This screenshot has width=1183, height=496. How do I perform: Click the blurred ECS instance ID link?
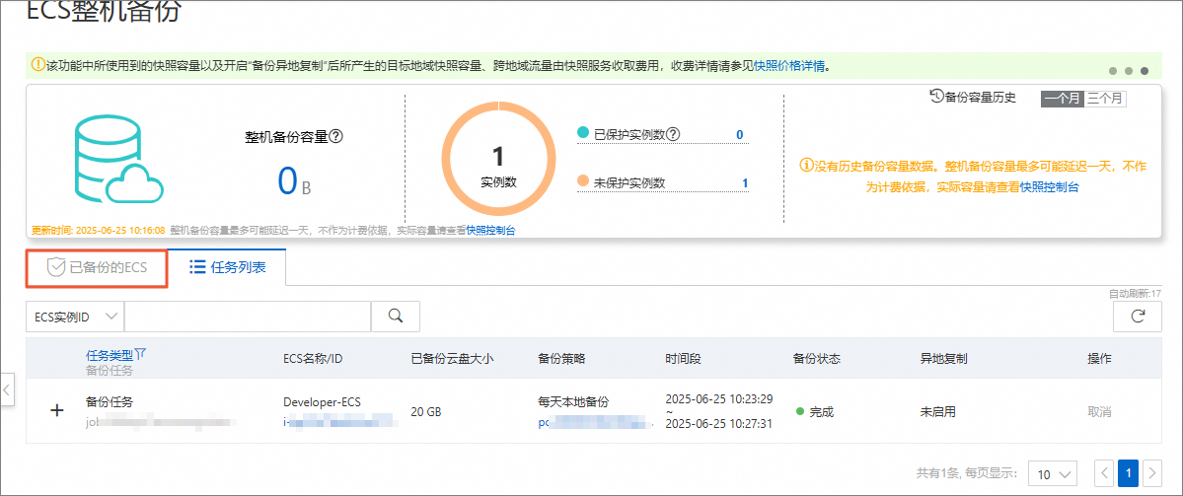click(x=338, y=424)
